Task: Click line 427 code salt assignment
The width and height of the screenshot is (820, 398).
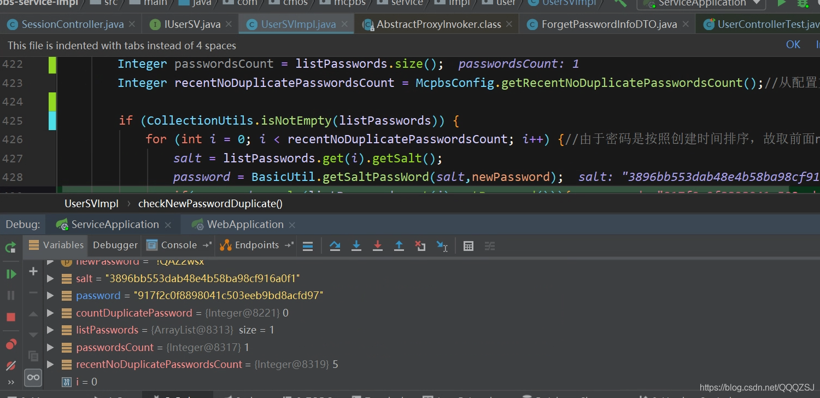Action: pos(308,159)
